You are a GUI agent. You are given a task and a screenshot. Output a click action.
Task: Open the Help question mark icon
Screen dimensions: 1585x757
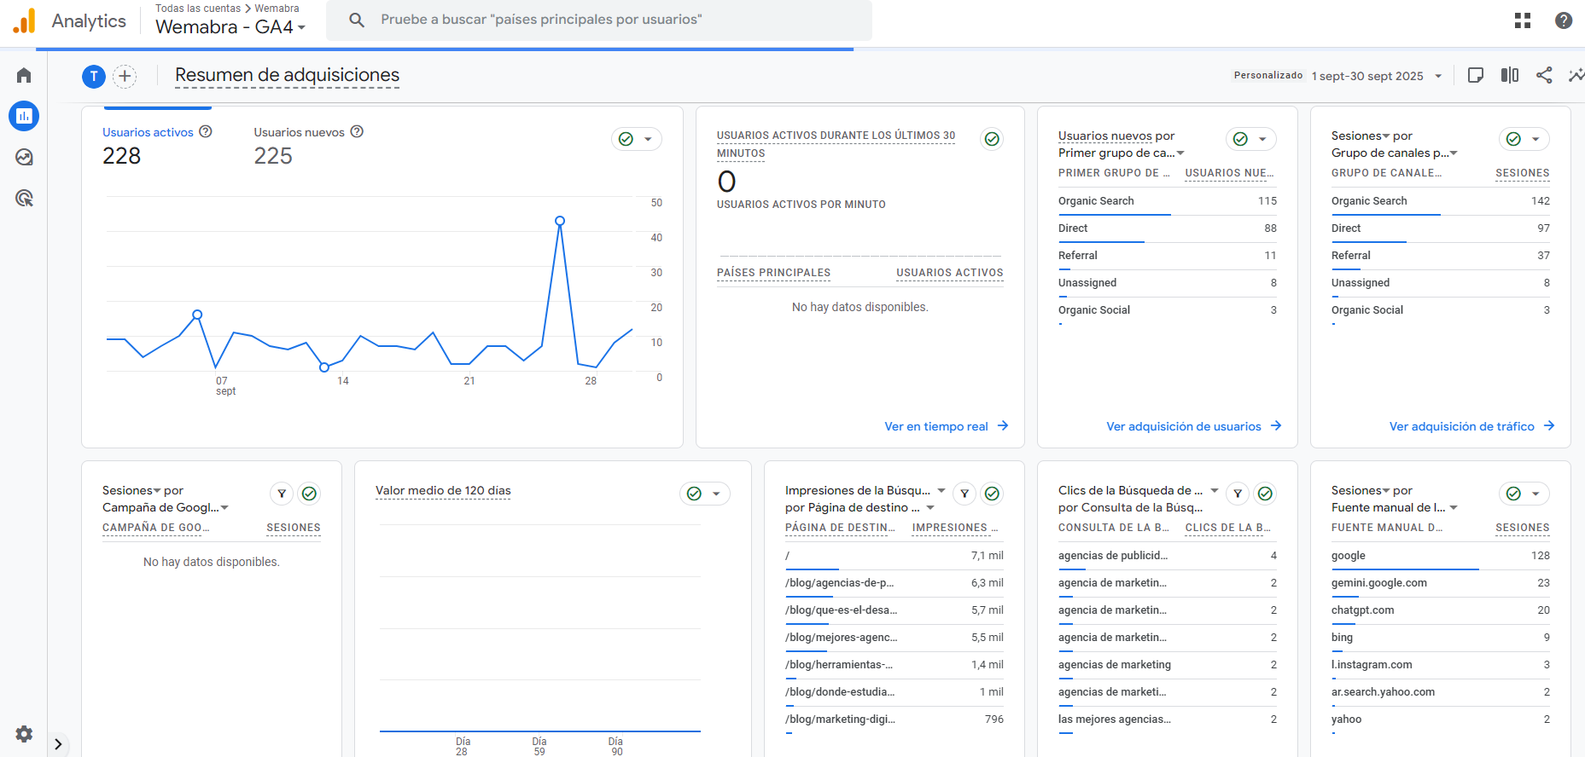click(x=1563, y=20)
